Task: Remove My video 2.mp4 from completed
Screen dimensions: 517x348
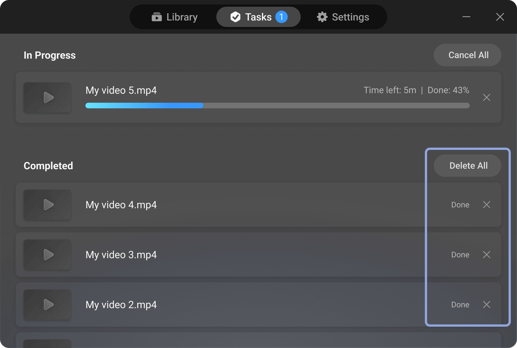Action: click(487, 305)
